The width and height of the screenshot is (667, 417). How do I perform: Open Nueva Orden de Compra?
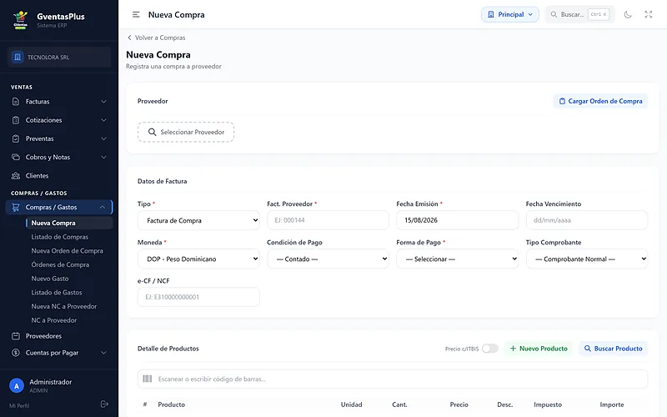(67, 251)
